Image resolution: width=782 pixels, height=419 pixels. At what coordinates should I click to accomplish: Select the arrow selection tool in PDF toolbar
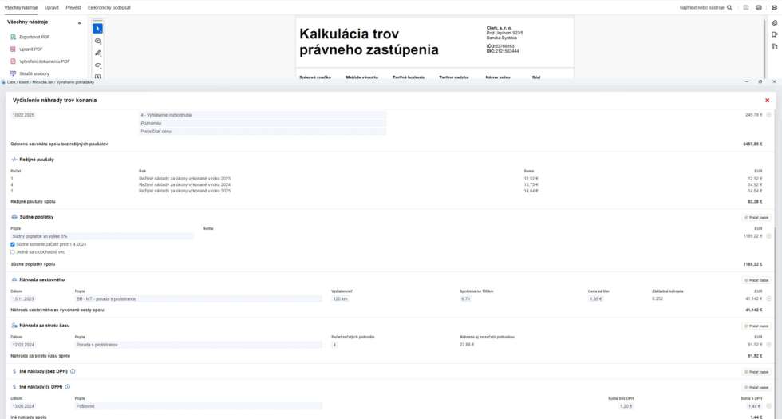[x=97, y=29]
